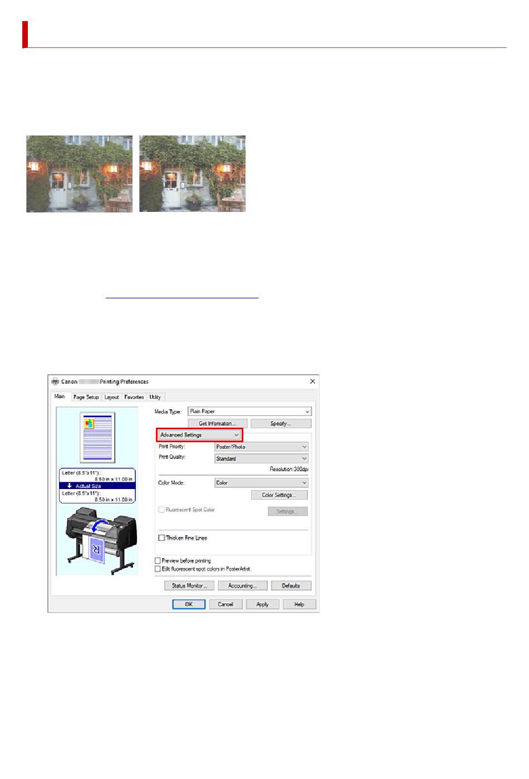
Task: Open the Media Type dropdown
Action: click(x=249, y=412)
